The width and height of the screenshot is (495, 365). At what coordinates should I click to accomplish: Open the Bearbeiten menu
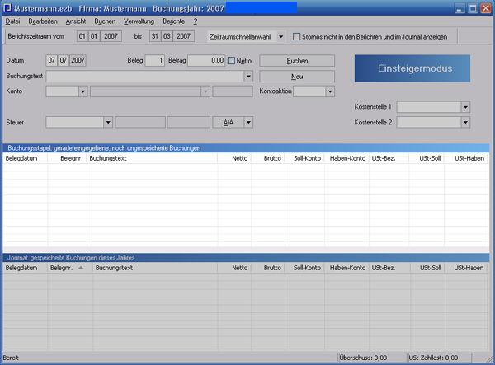point(43,21)
